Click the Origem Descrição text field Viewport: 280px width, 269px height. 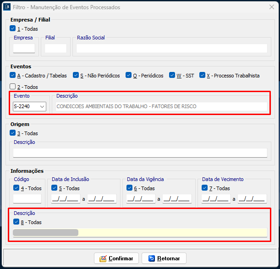point(140,153)
